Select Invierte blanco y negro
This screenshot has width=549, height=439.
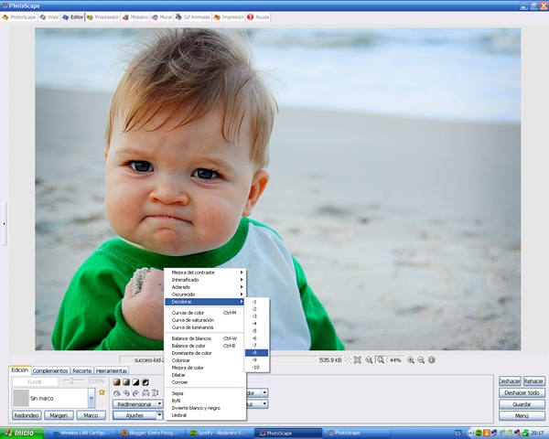[x=206, y=408]
